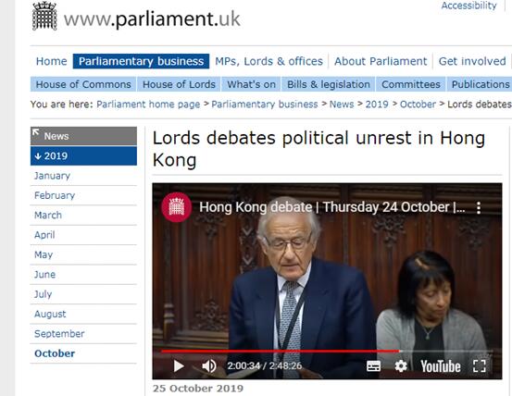Toggle video subtitles/captions icon
This screenshot has height=396, width=512.
[373, 366]
